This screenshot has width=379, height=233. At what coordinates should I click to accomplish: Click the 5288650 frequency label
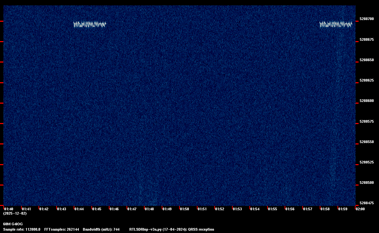click(367, 60)
